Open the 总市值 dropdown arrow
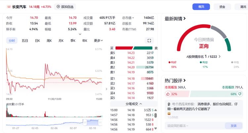Viewport: 248px width, 133px height. click(133, 18)
